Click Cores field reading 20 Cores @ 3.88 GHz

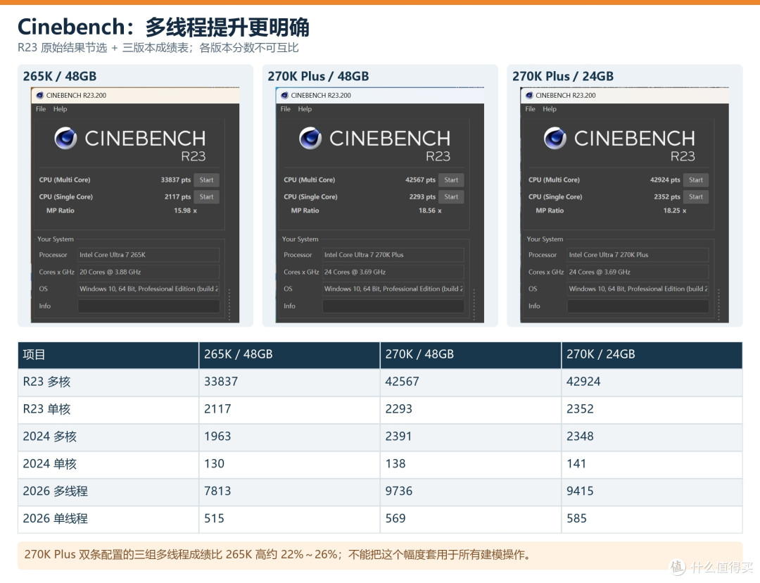(x=148, y=272)
